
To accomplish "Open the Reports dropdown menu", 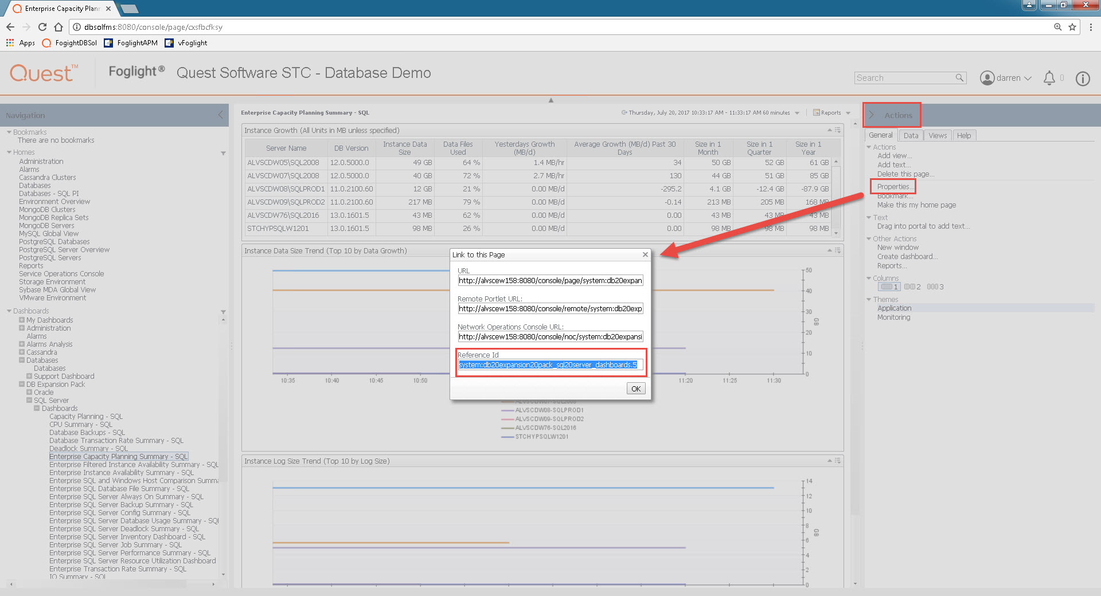I will coord(827,113).
